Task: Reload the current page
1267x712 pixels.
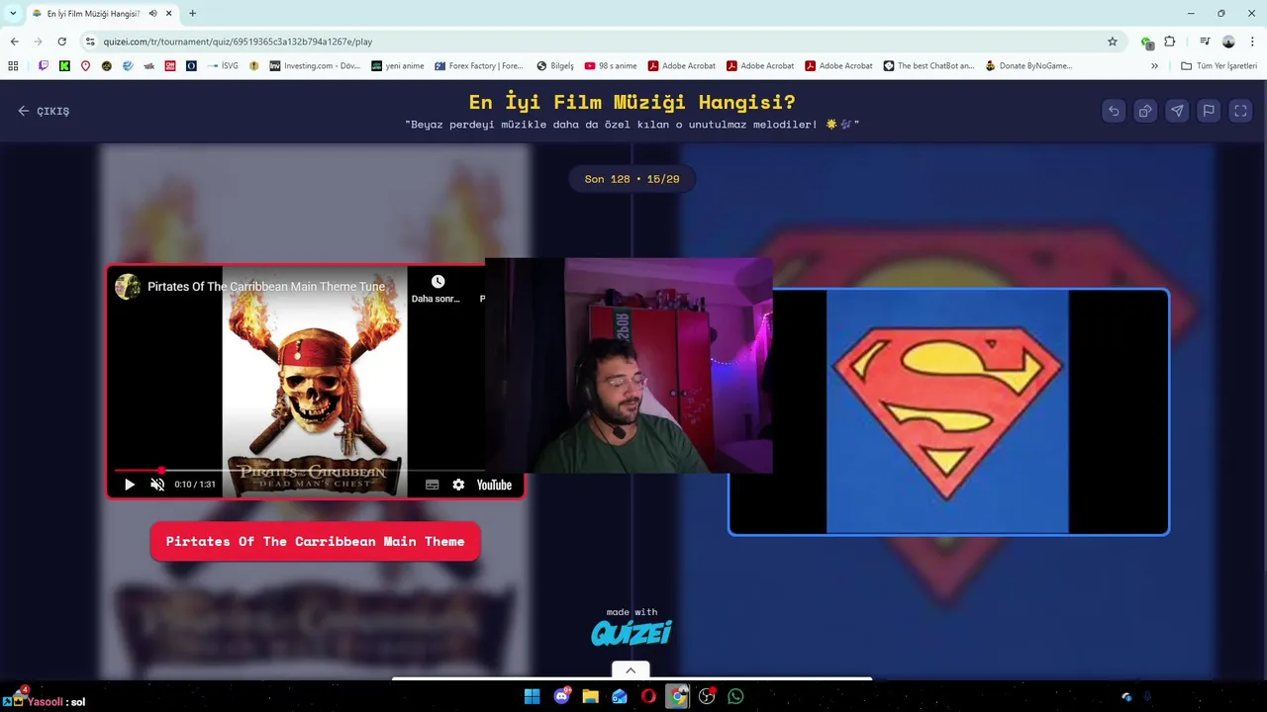Action: click(61, 42)
